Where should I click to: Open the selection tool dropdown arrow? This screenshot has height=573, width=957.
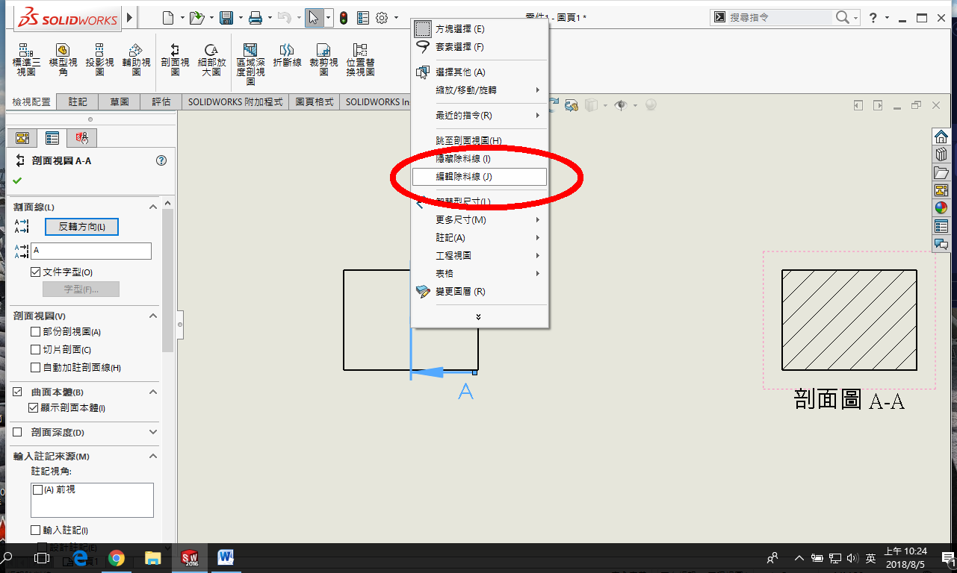pyautogui.click(x=329, y=17)
